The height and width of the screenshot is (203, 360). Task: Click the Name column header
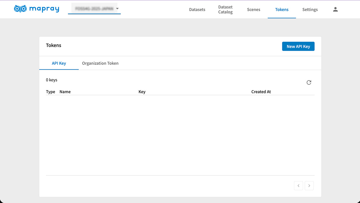pos(65,92)
